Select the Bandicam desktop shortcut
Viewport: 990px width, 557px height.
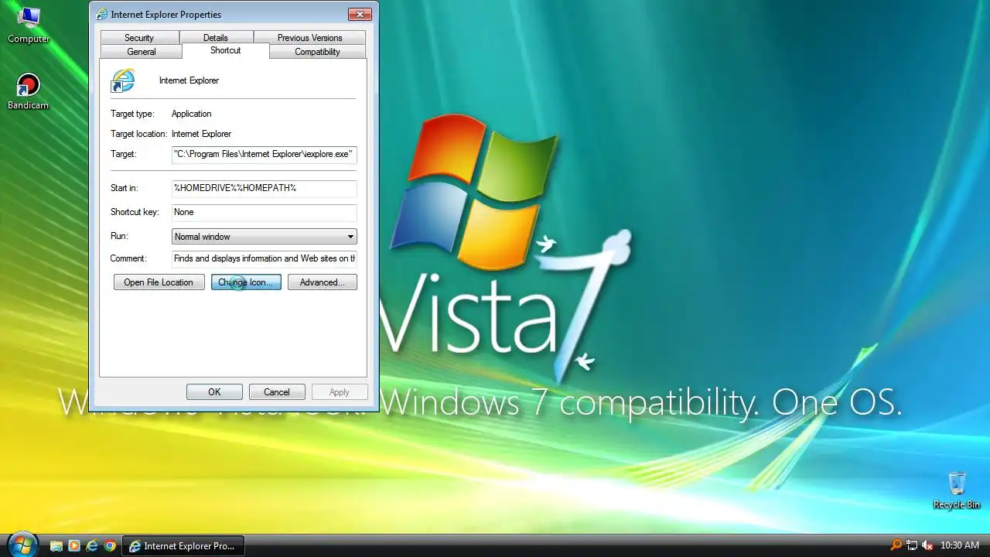29,91
